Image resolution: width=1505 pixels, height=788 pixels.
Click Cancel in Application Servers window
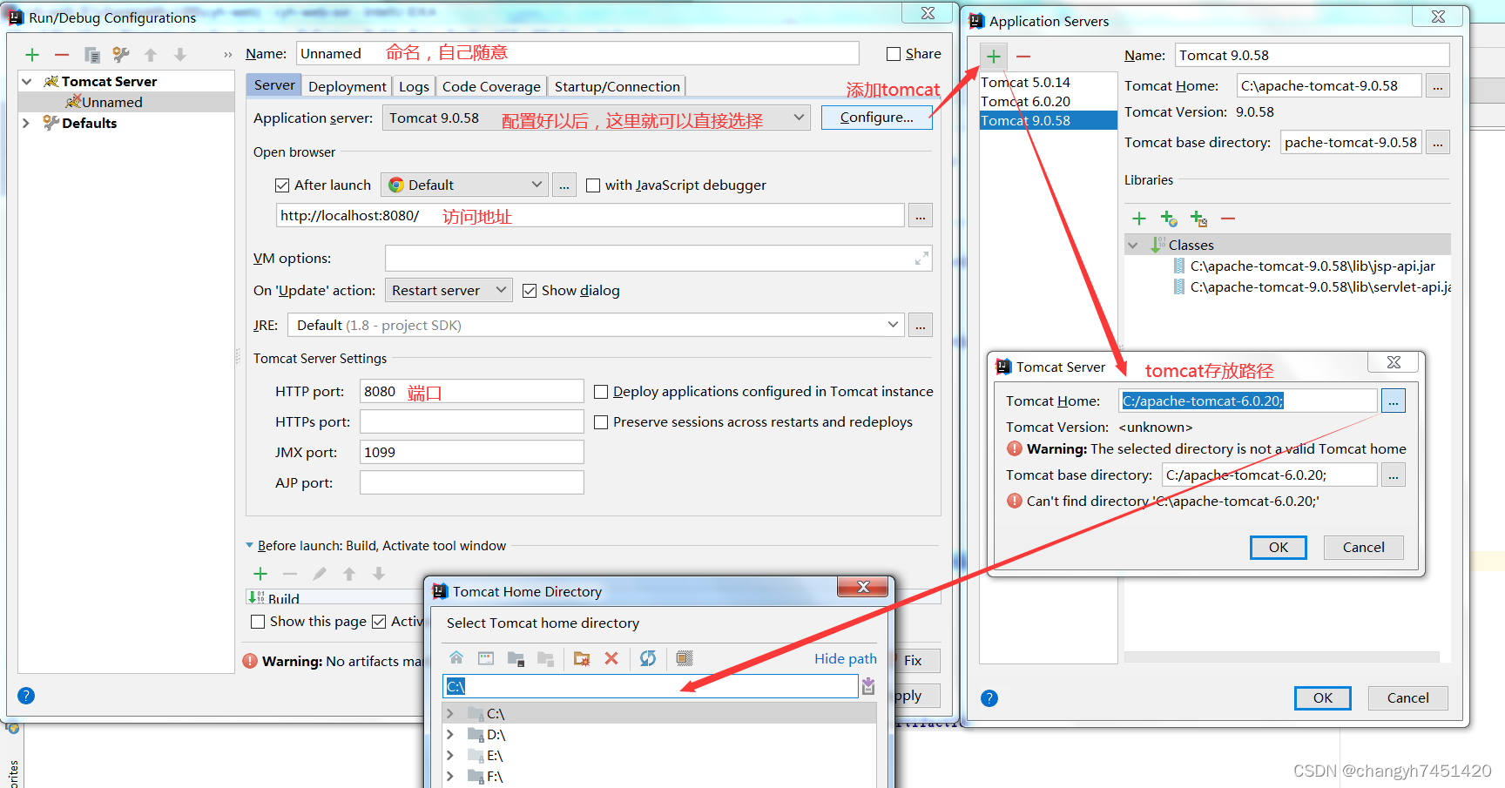[x=1408, y=697]
